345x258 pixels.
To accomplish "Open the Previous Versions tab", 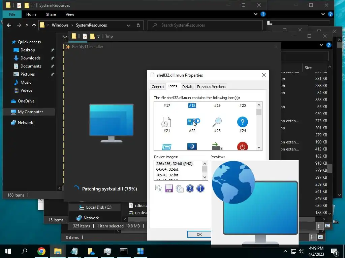I will coord(211,87).
